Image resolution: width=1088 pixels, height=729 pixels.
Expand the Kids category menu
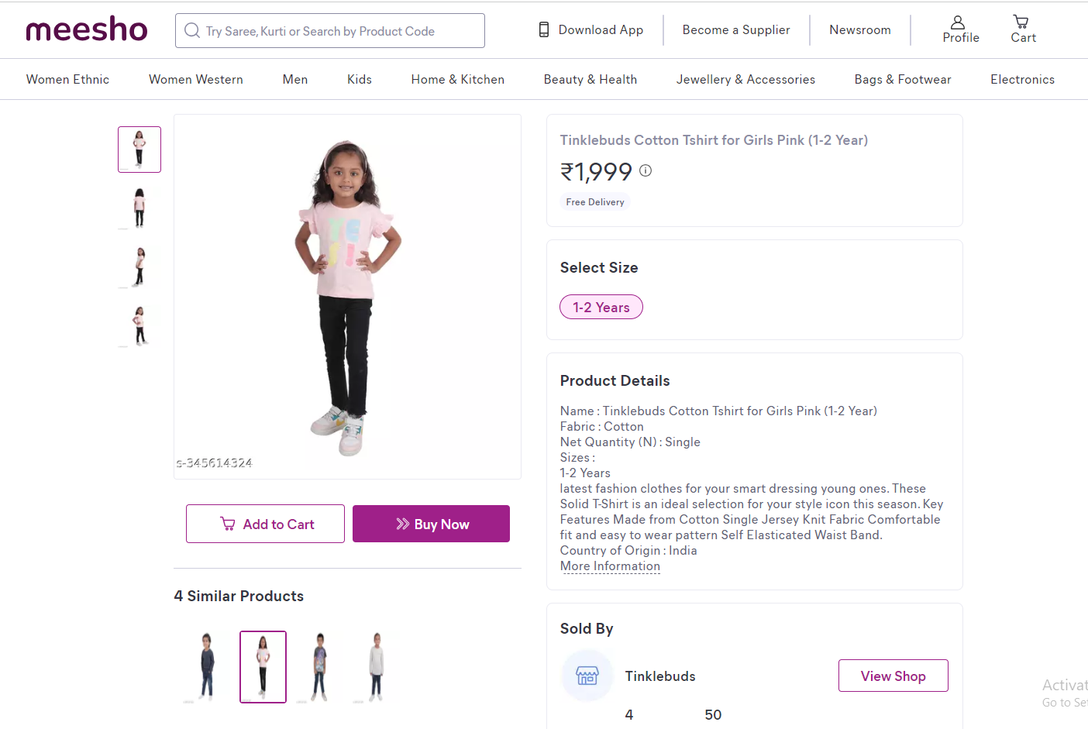pyautogui.click(x=359, y=79)
